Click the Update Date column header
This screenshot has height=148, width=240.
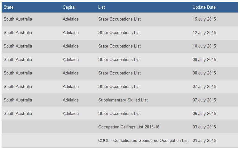click(204, 7)
